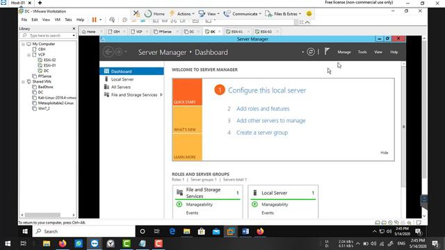Close the Library panel
445x250 pixels.
point(74,28)
